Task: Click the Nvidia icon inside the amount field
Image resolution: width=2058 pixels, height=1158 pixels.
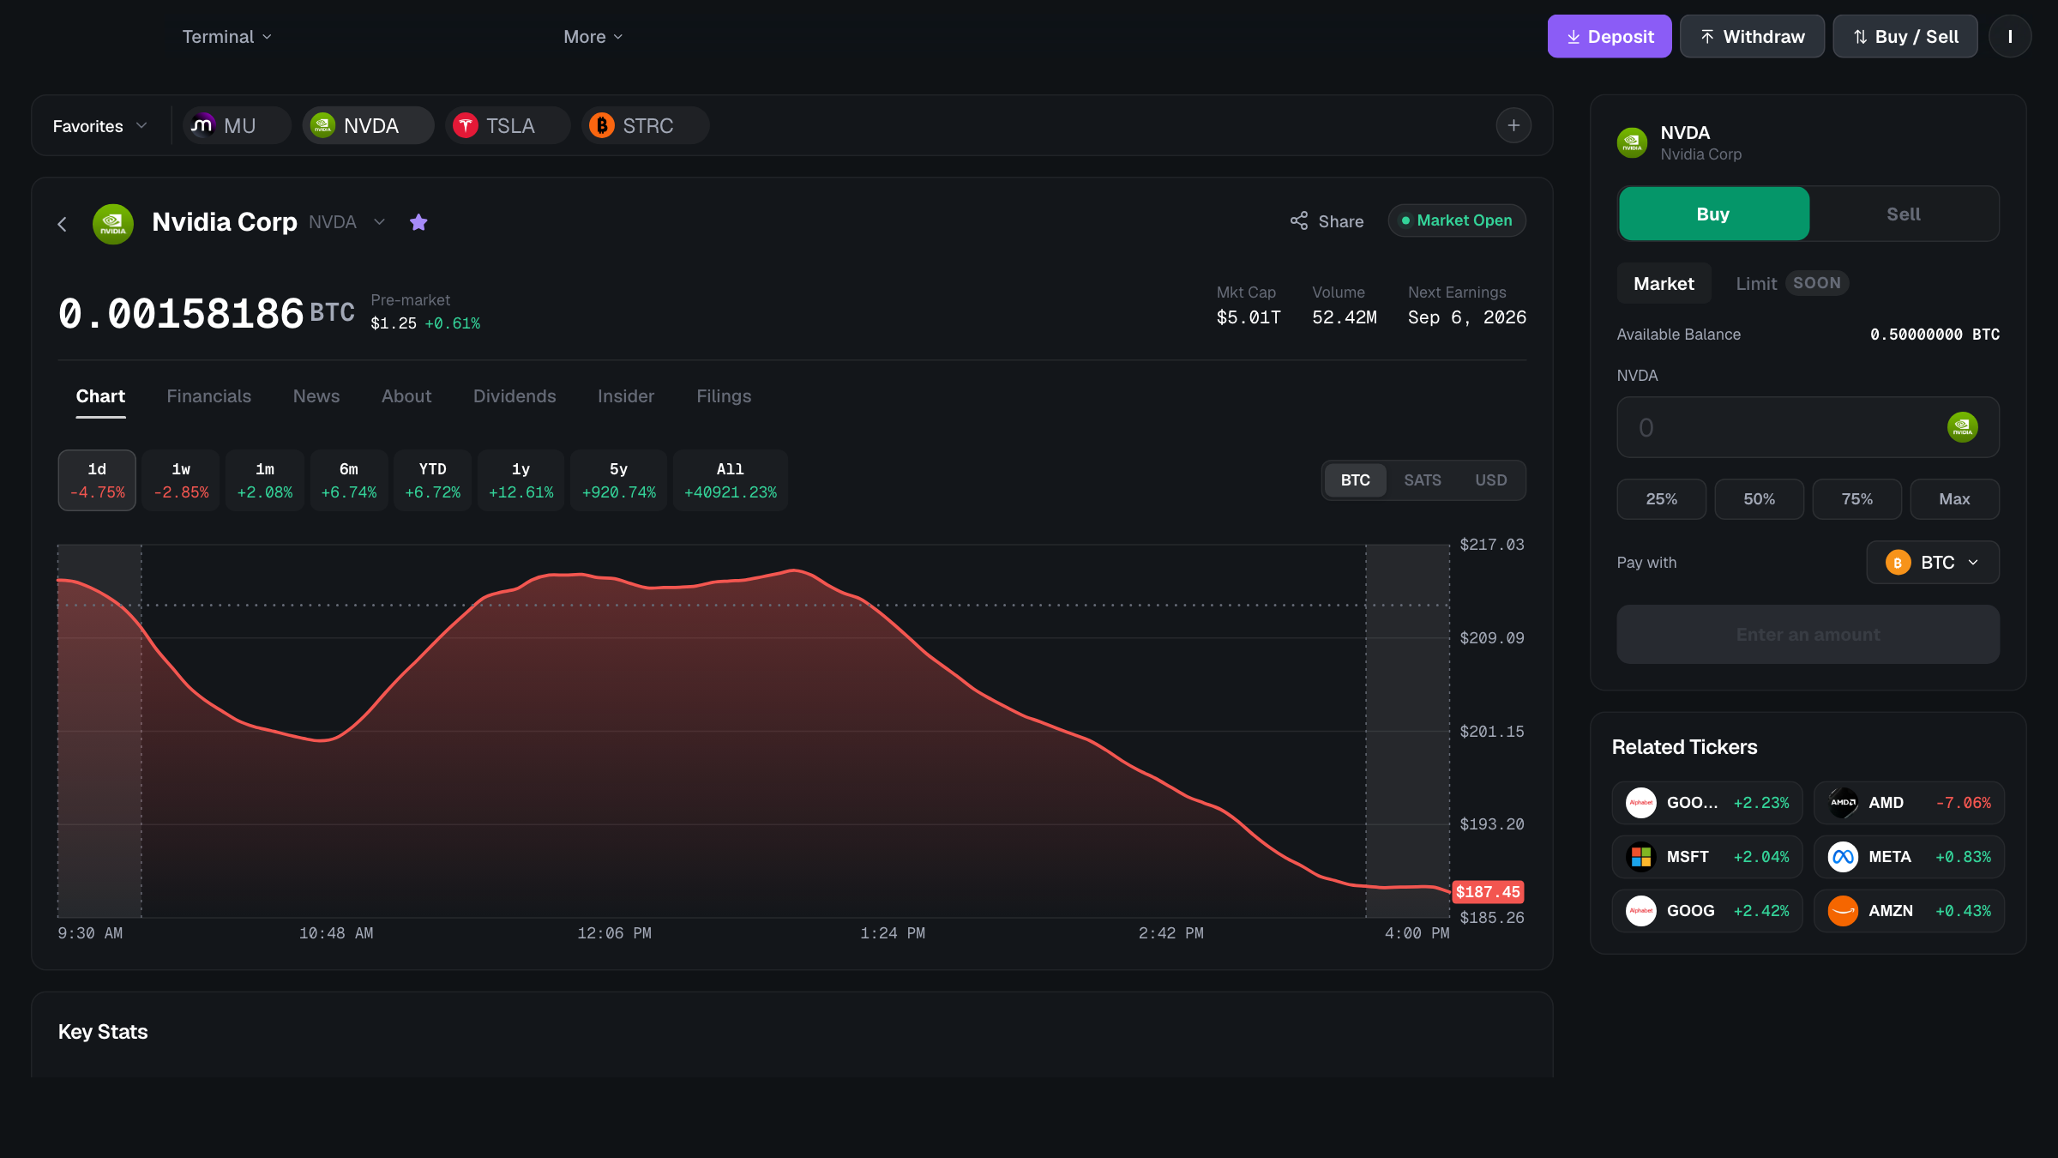Action: 1962,427
